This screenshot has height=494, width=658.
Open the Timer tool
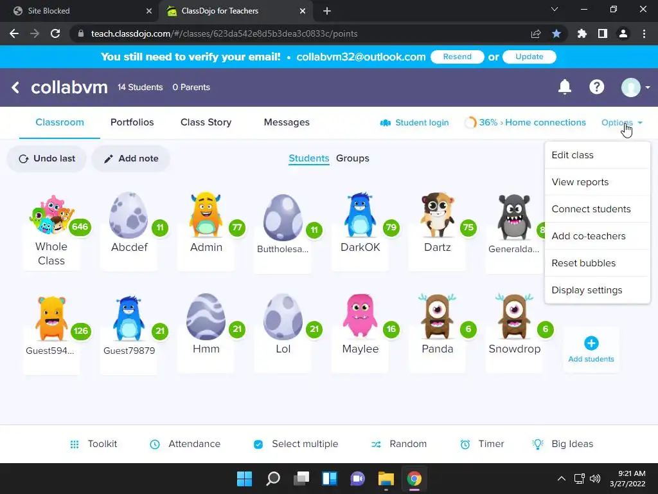[x=482, y=444]
